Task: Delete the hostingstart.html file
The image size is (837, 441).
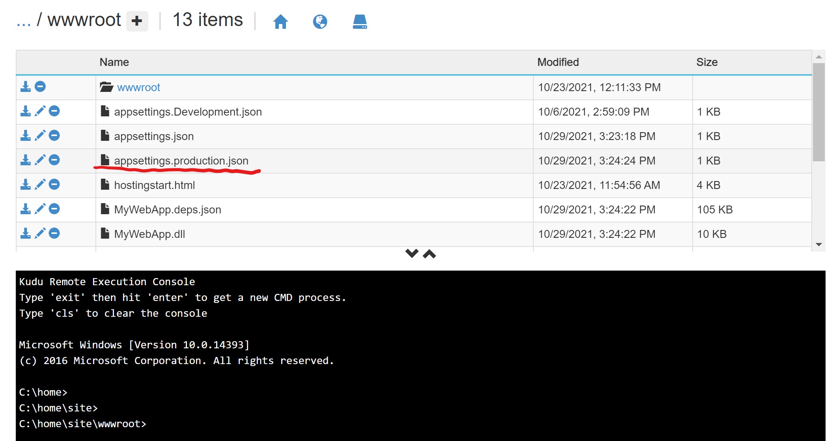Action: 54,185
